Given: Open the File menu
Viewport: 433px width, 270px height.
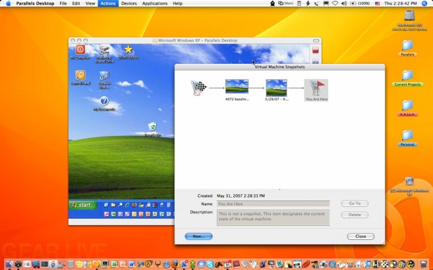Looking at the screenshot, I should tap(63, 3).
